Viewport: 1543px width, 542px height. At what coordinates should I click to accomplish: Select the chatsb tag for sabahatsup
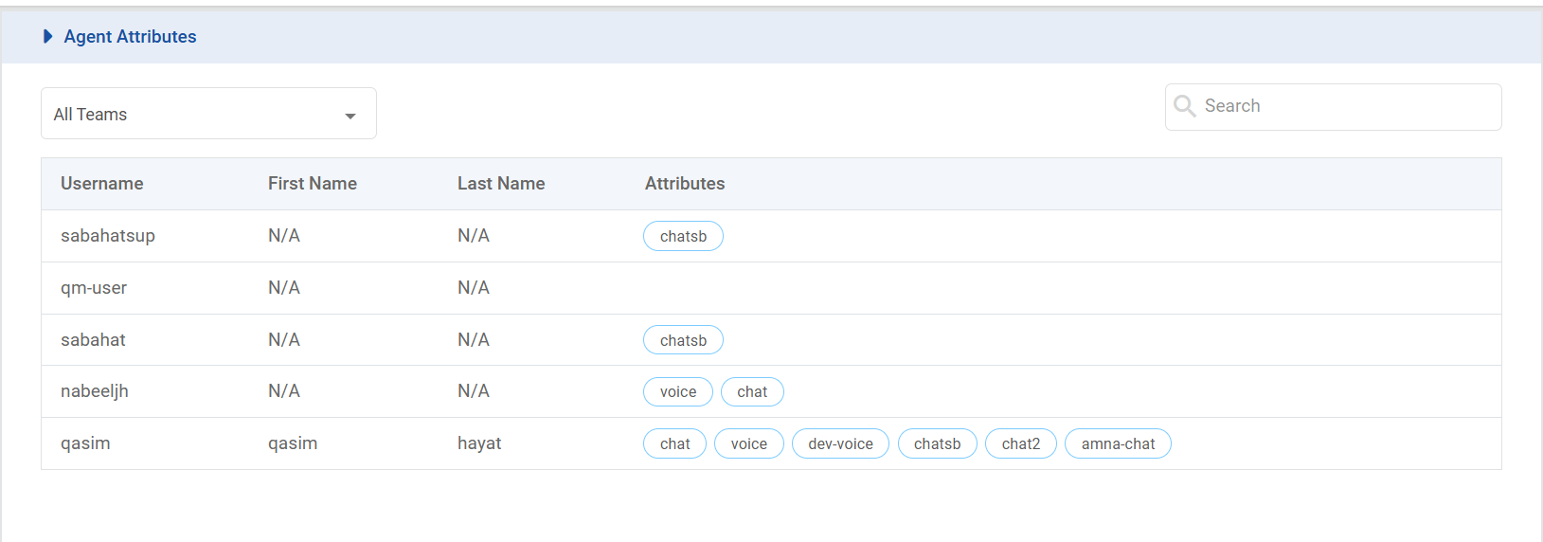pyautogui.click(x=683, y=236)
